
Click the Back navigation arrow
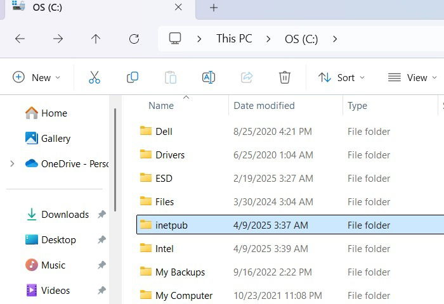20,39
